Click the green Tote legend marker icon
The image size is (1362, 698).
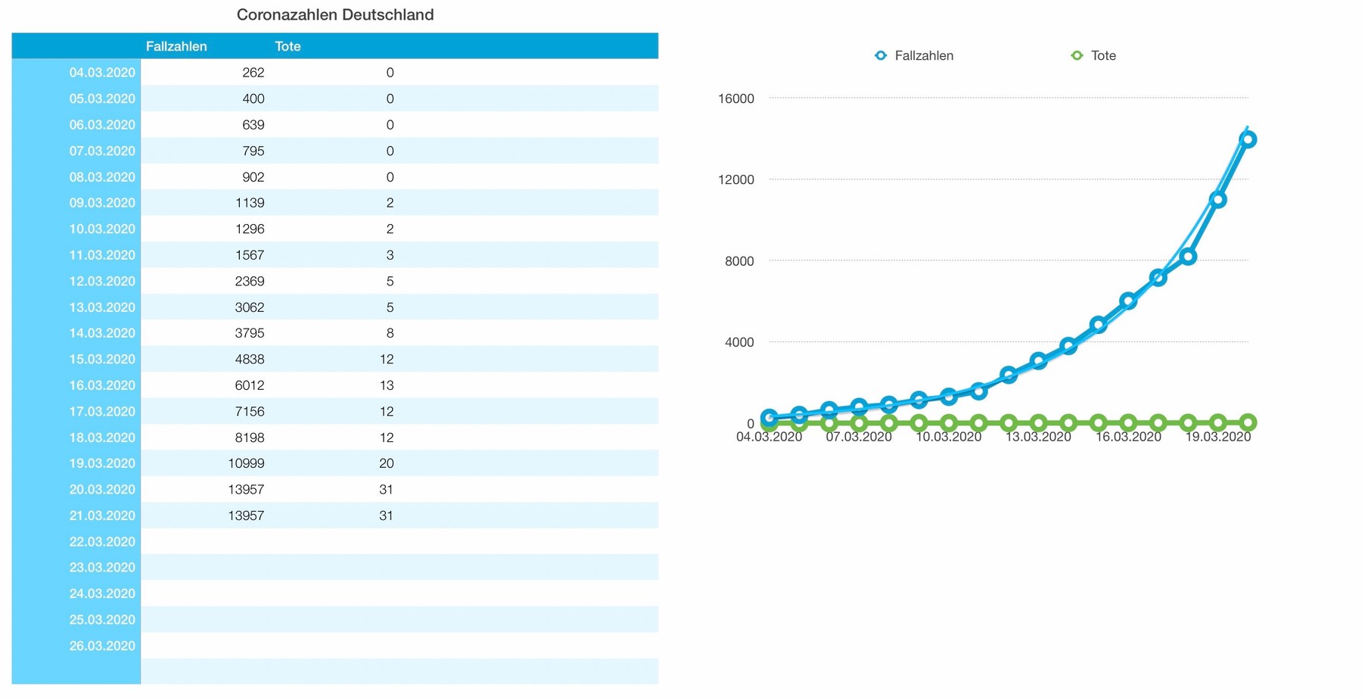tap(1077, 55)
